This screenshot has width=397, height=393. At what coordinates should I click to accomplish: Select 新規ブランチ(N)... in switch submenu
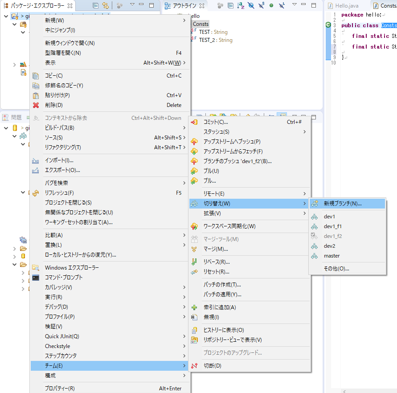348,204
